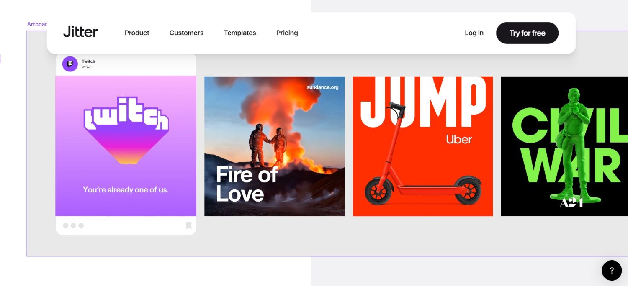Image resolution: width=628 pixels, height=286 pixels.
Task: Click the A24 logo on Civil War poster
Action: point(571,202)
